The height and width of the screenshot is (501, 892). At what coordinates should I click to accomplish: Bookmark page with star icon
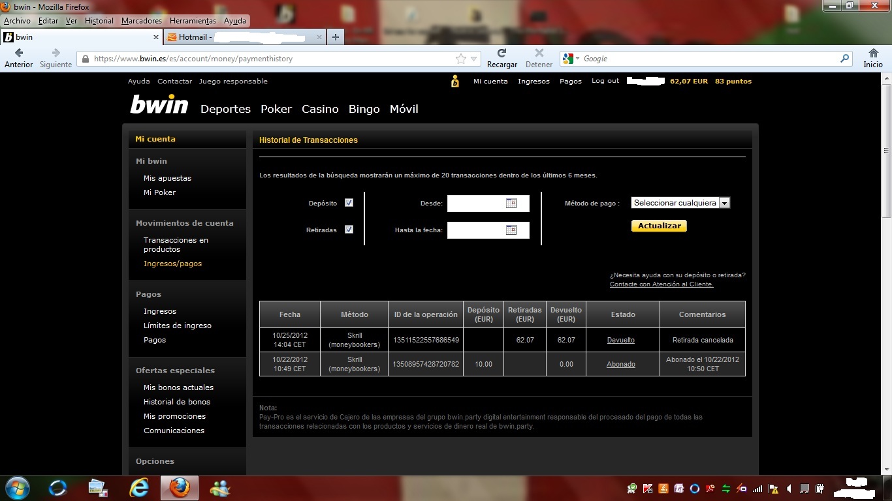click(461, 59)
